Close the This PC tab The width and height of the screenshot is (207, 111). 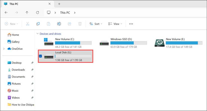[49, 4]
